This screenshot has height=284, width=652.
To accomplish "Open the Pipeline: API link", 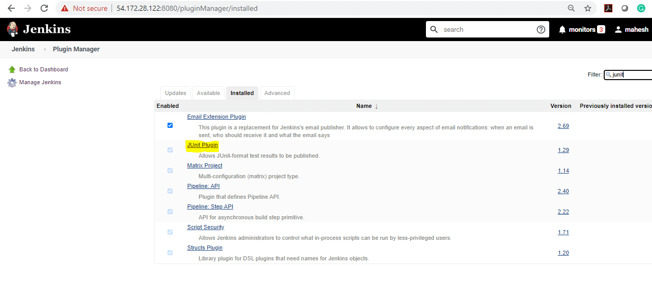I will point(203,186).
